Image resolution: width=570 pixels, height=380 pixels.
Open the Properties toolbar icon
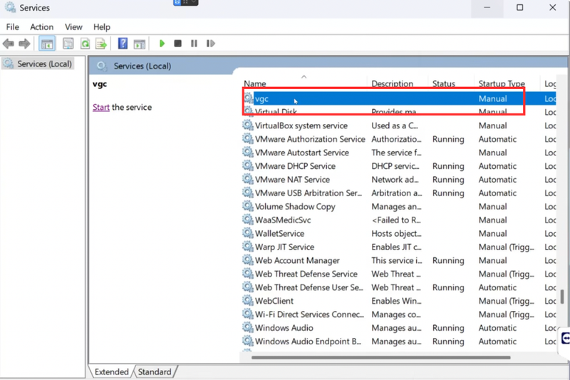(68, 43)
